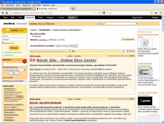This screenshot has width=164, height=123.
Task: Open a new tab with plus button
Action: [74, 8]
